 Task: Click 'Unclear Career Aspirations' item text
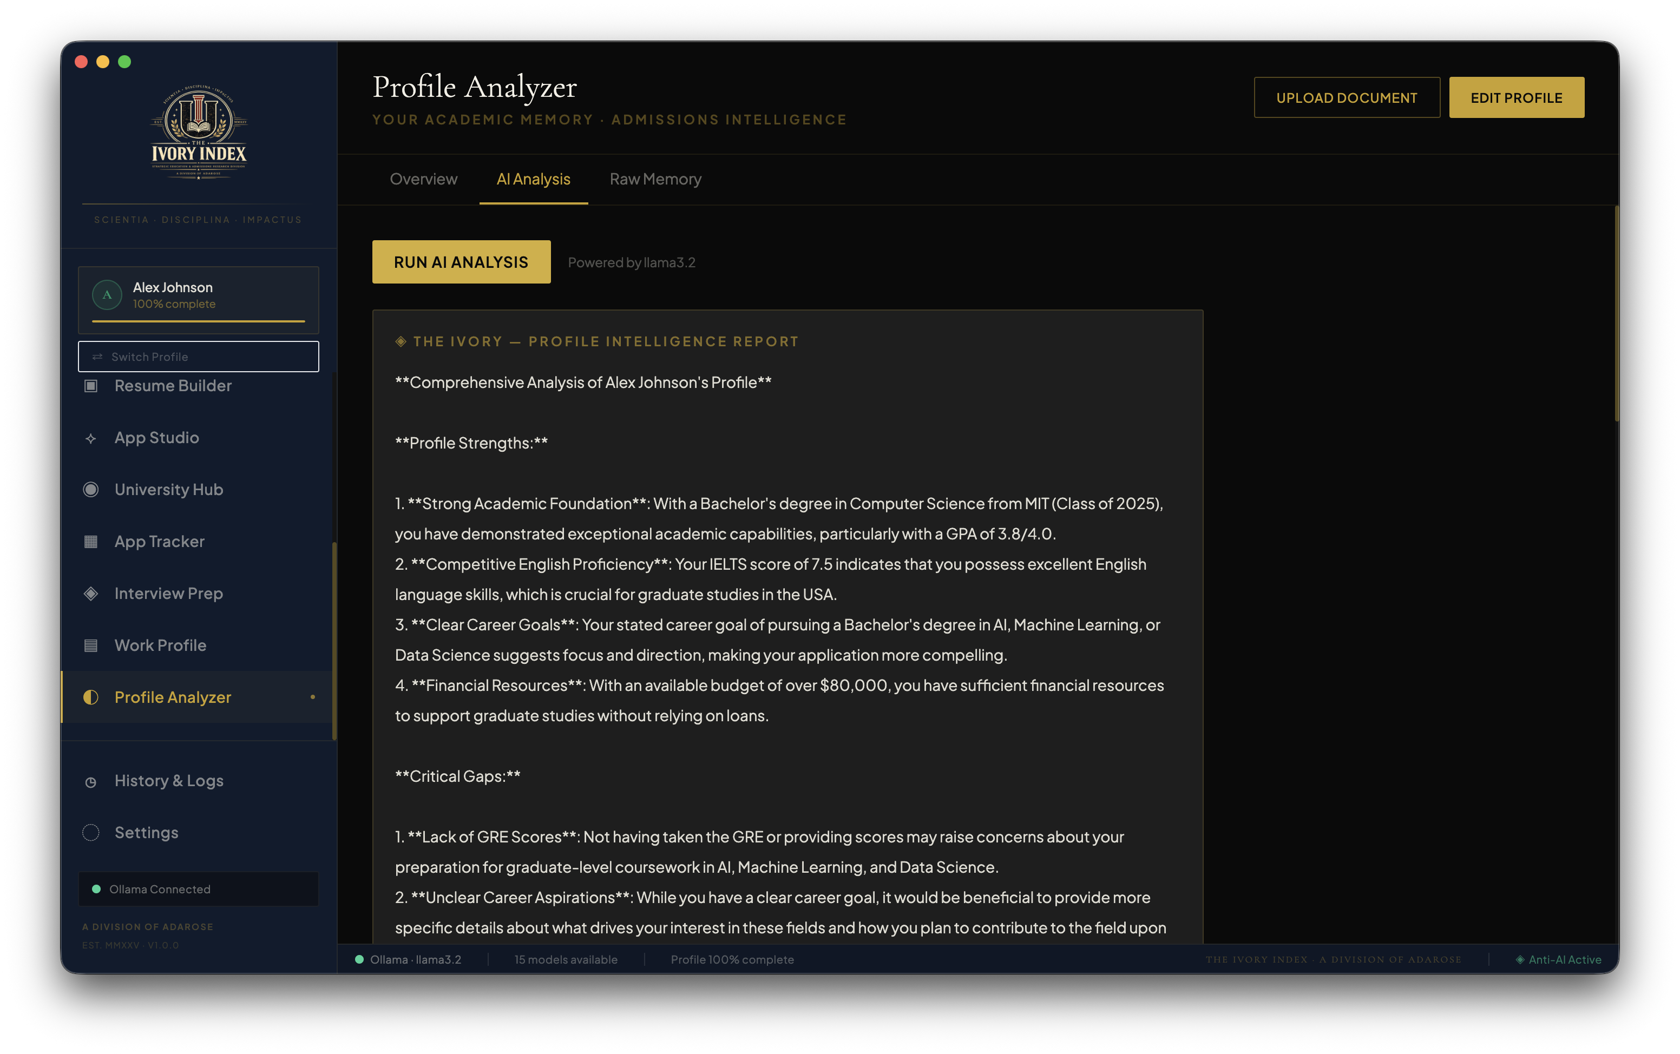tap(520, 897)
